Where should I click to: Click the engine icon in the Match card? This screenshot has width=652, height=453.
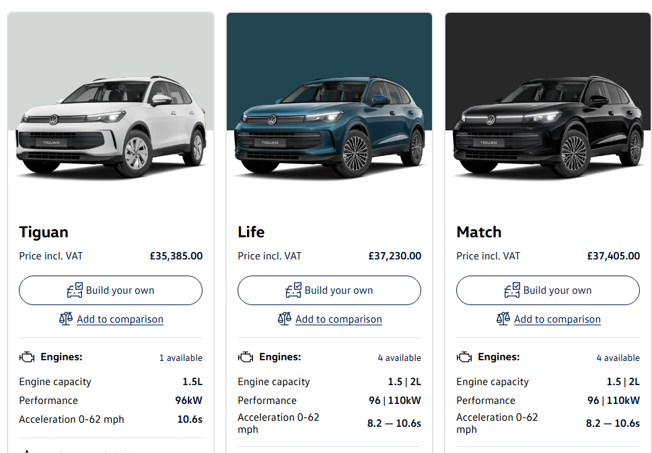coord(464,358)
